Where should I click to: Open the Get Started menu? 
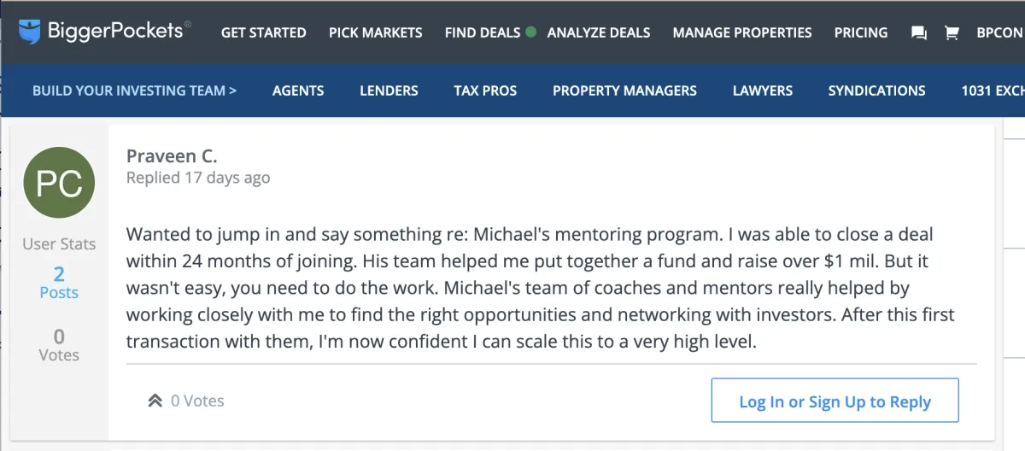[x=263, y=32]
